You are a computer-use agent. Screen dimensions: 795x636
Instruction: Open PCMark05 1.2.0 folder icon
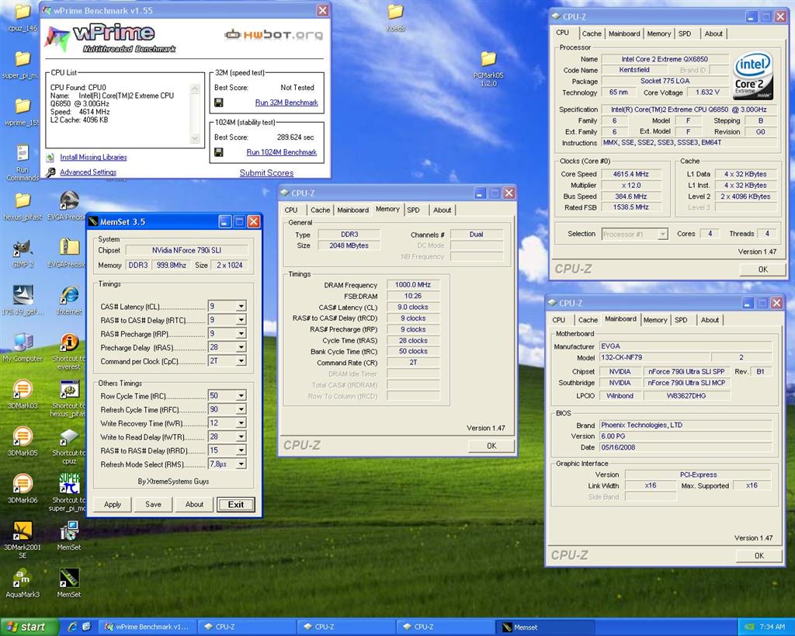coord(488,59)
